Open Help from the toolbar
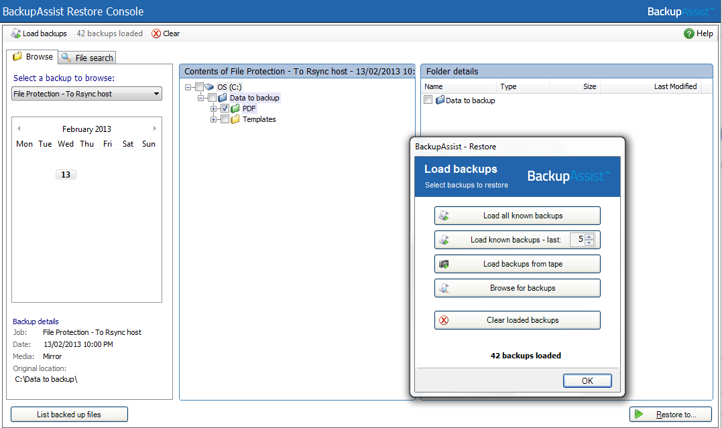722x428 pixels. tap(699, 33)
